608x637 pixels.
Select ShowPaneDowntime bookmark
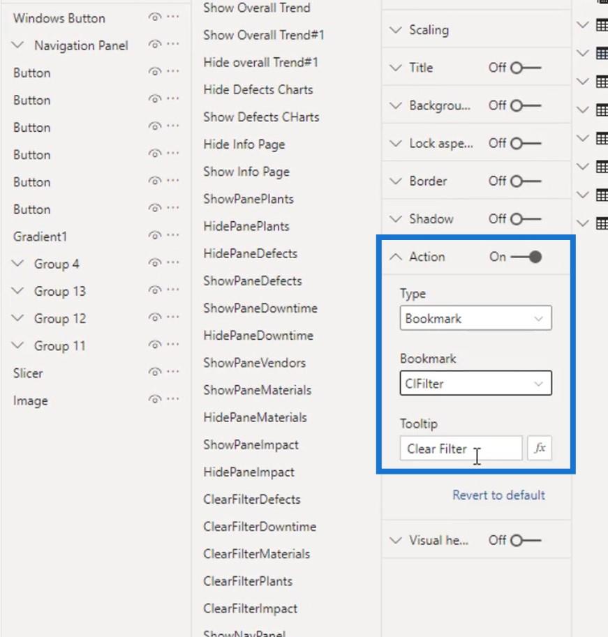tap(260, 308)
